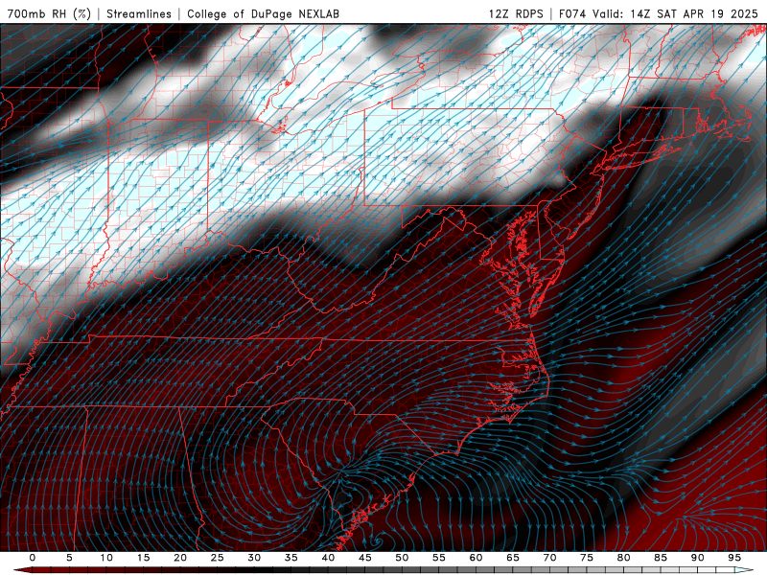Click the colorbar label '0'
The height and width of the screenshot is (575, 767).
point(33,558)
